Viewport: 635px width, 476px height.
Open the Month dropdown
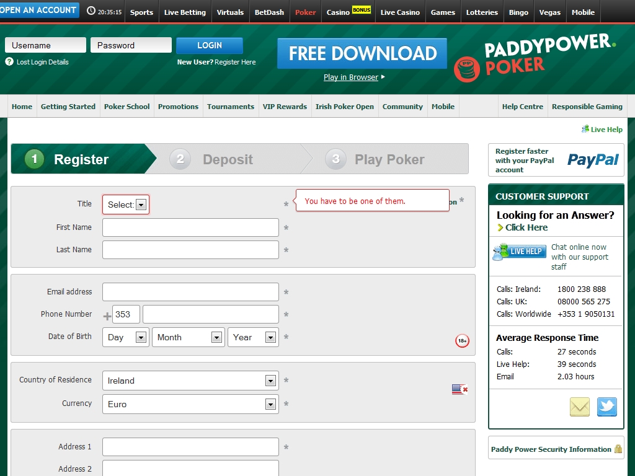(188, 337)
